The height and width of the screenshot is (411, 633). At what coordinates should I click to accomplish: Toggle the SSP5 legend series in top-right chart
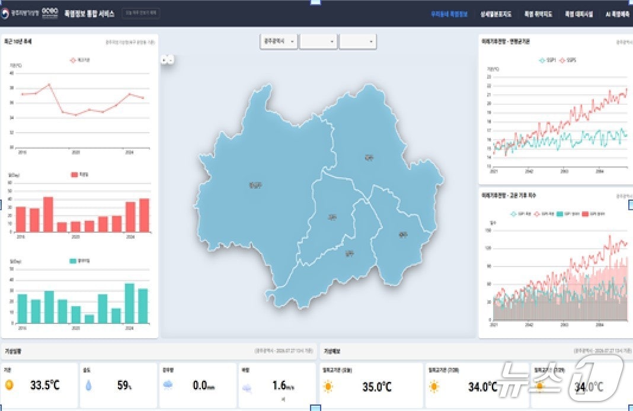coord(568,60)
